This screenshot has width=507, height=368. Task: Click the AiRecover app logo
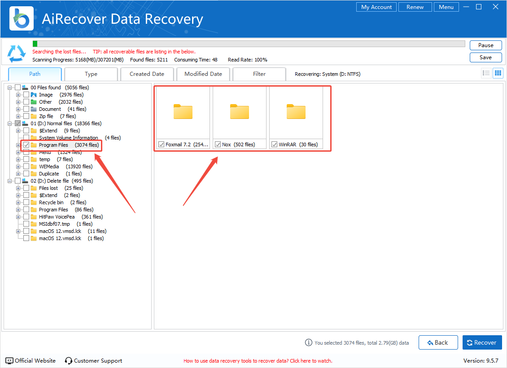pyautogui.click(x=21, y=18)
